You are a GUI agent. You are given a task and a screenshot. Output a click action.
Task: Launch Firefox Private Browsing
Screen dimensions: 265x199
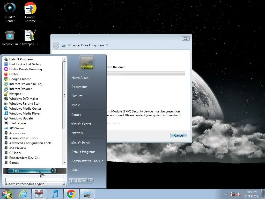23,69
